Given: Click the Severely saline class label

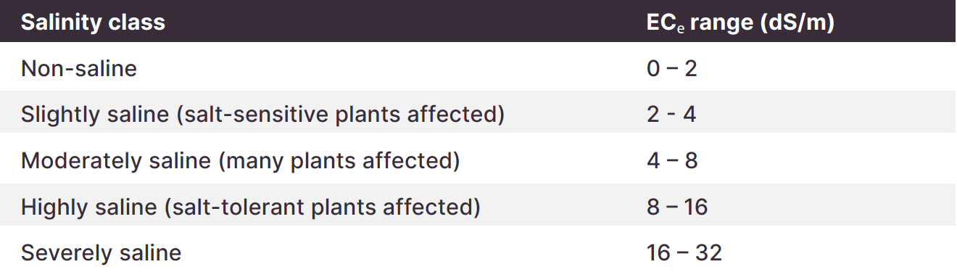Looking at the screenshot, I should (101, 253).
